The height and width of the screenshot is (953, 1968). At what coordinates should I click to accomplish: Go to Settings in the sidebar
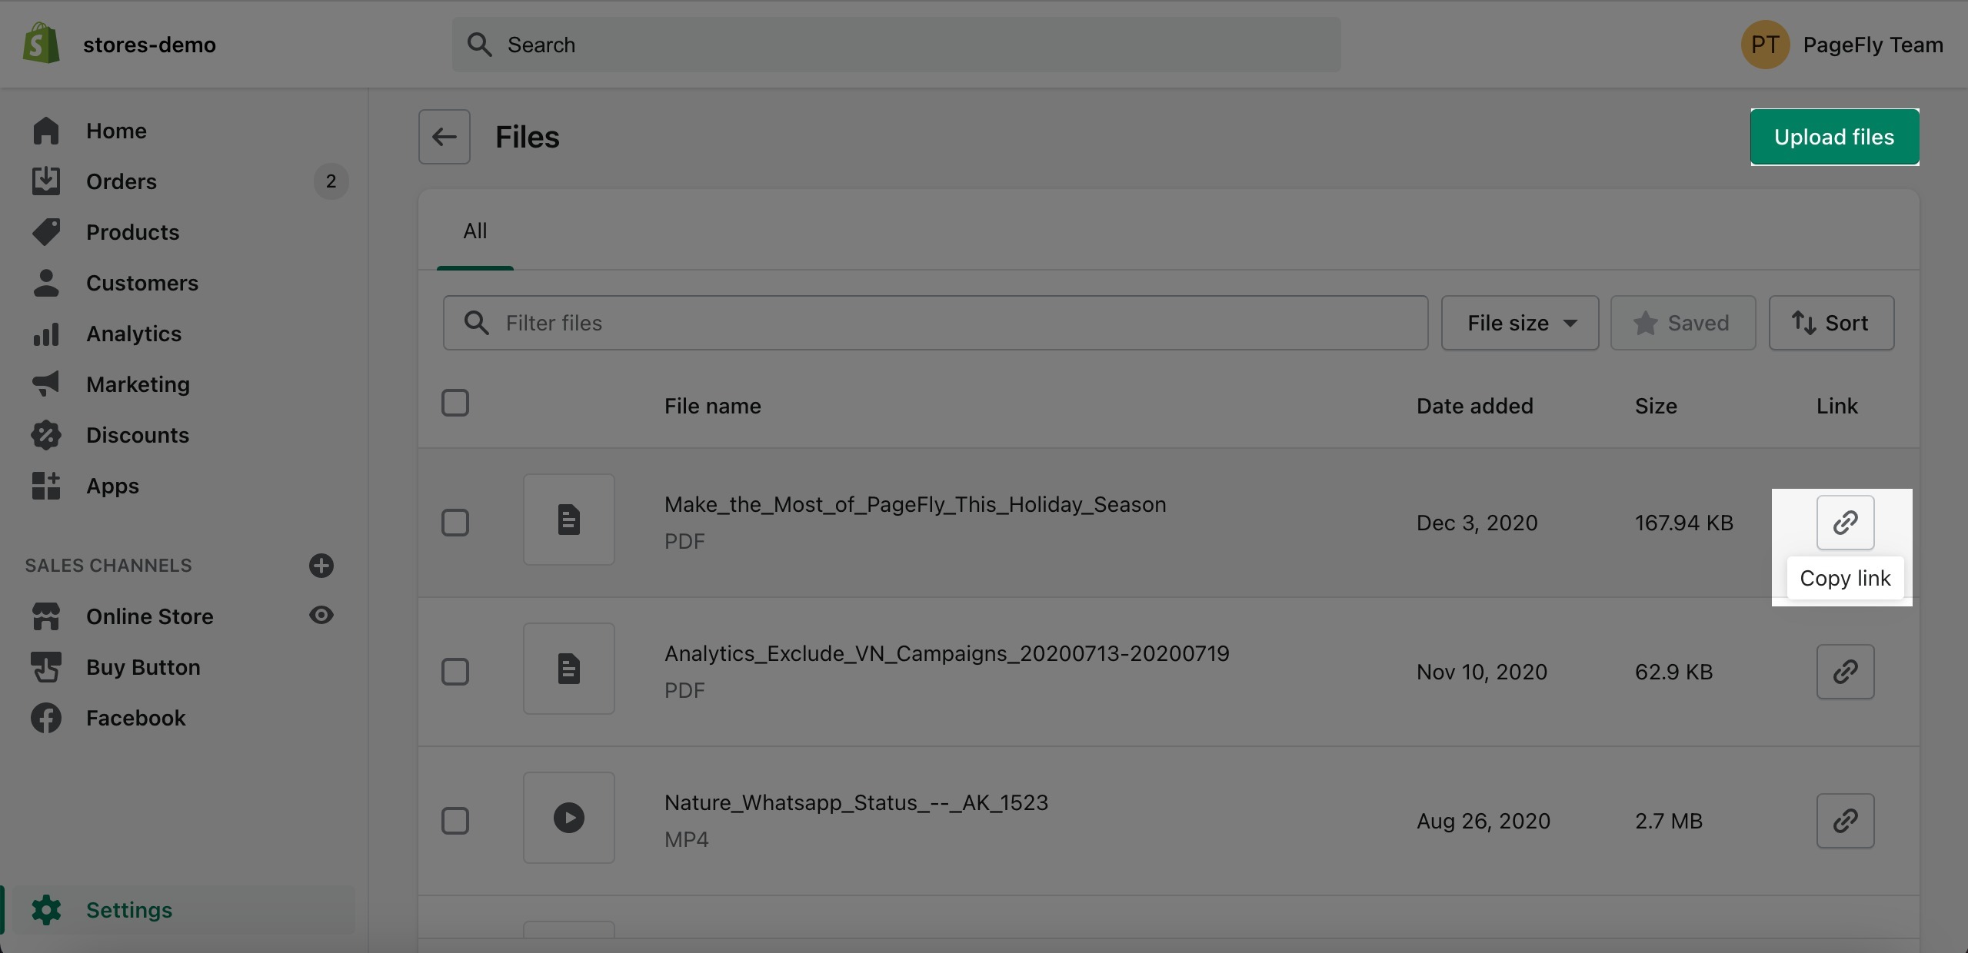pos(128,910)
